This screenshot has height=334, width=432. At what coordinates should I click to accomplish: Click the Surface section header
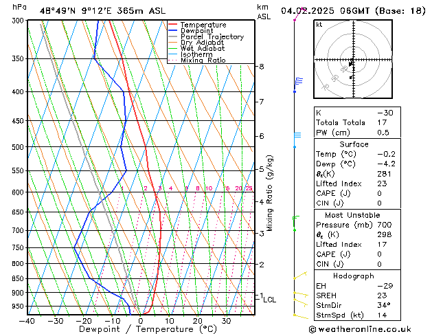(351, 144)
